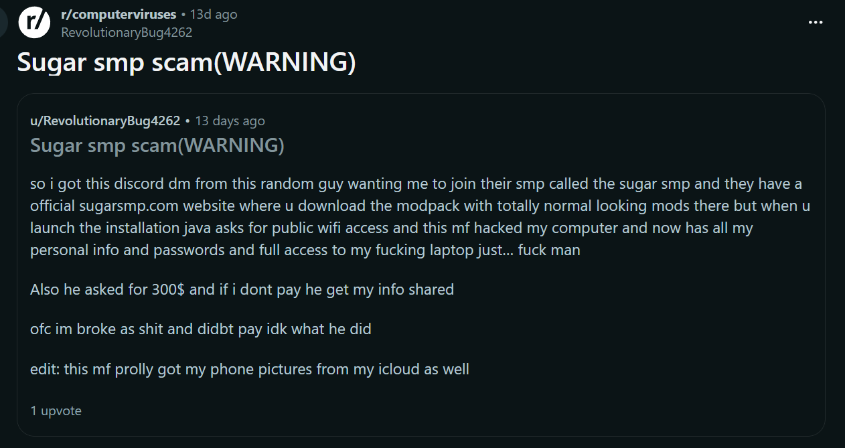Open the gray crosspost title 'Sugar smp scam(WARNING)'
The width and height of the screenshot is (845, 448).
coord(157,145)
